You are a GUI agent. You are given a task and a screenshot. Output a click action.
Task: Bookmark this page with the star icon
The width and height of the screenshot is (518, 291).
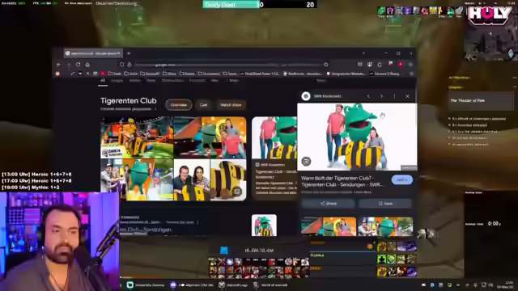click(326, 65)
